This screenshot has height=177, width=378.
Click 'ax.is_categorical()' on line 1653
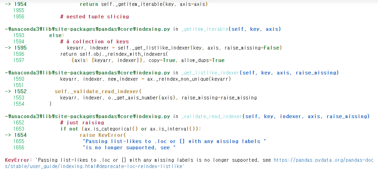(111, 129)
